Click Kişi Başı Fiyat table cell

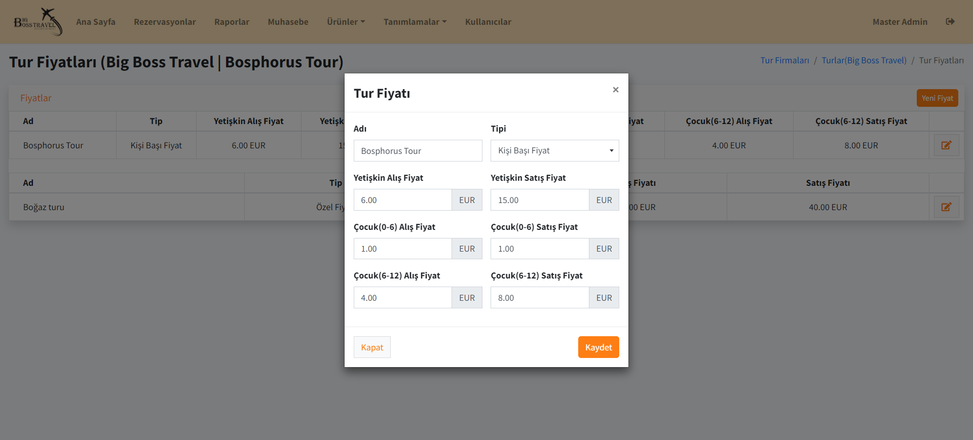pos(156,145)
